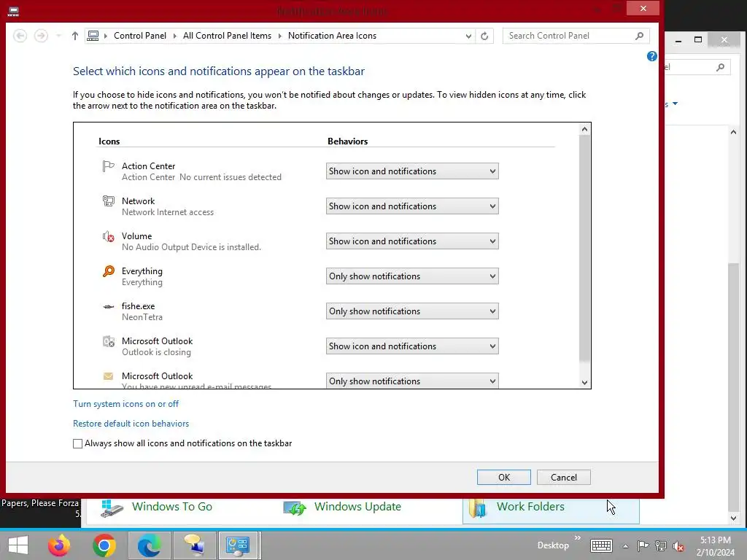Click the Behaviors column header
This screenshot has width=747, height=560.
[x=348, y=141]
